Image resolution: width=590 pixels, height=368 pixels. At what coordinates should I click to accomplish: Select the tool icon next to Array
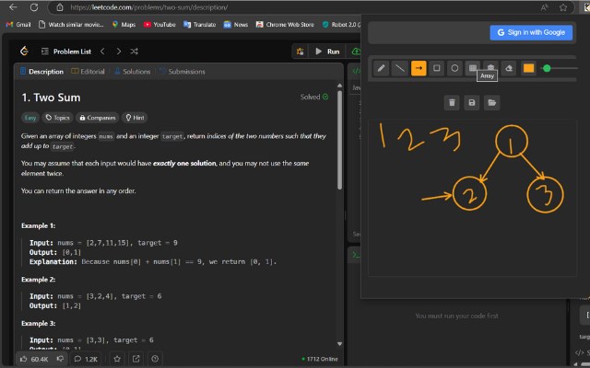click(490, 67)
